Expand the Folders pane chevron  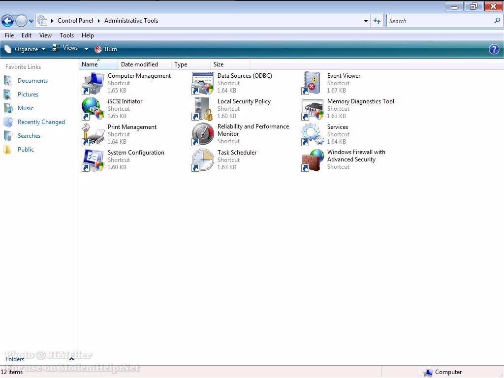pyautogui.click(x=72, y=359)
